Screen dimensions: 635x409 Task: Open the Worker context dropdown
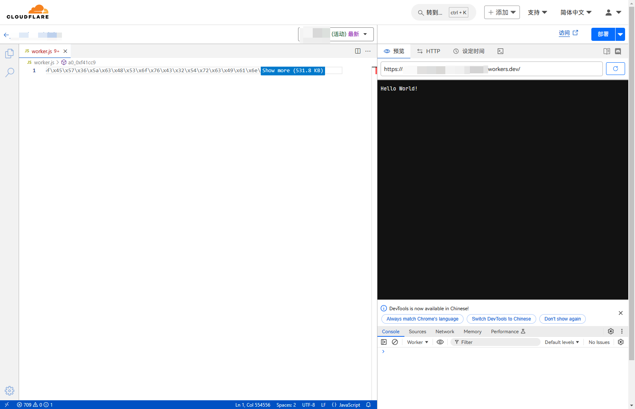tap(417, 342)
